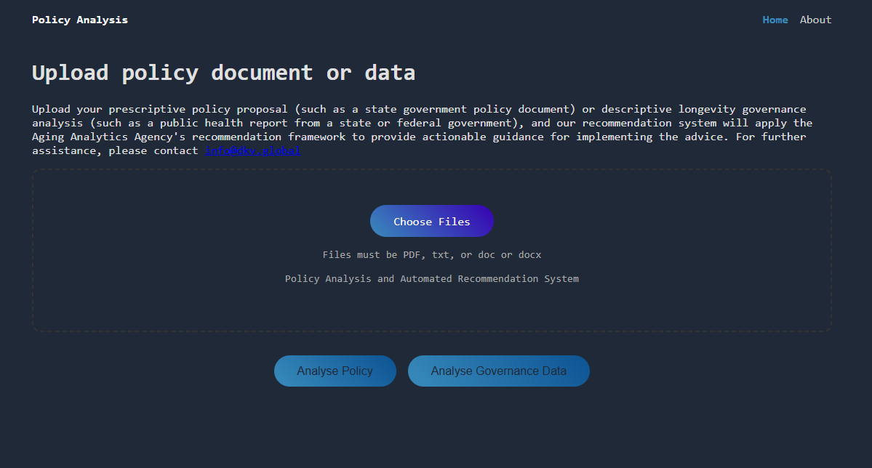Click the Analyse Policy button
Screen dimensions: 872x468
click(335, 371)
